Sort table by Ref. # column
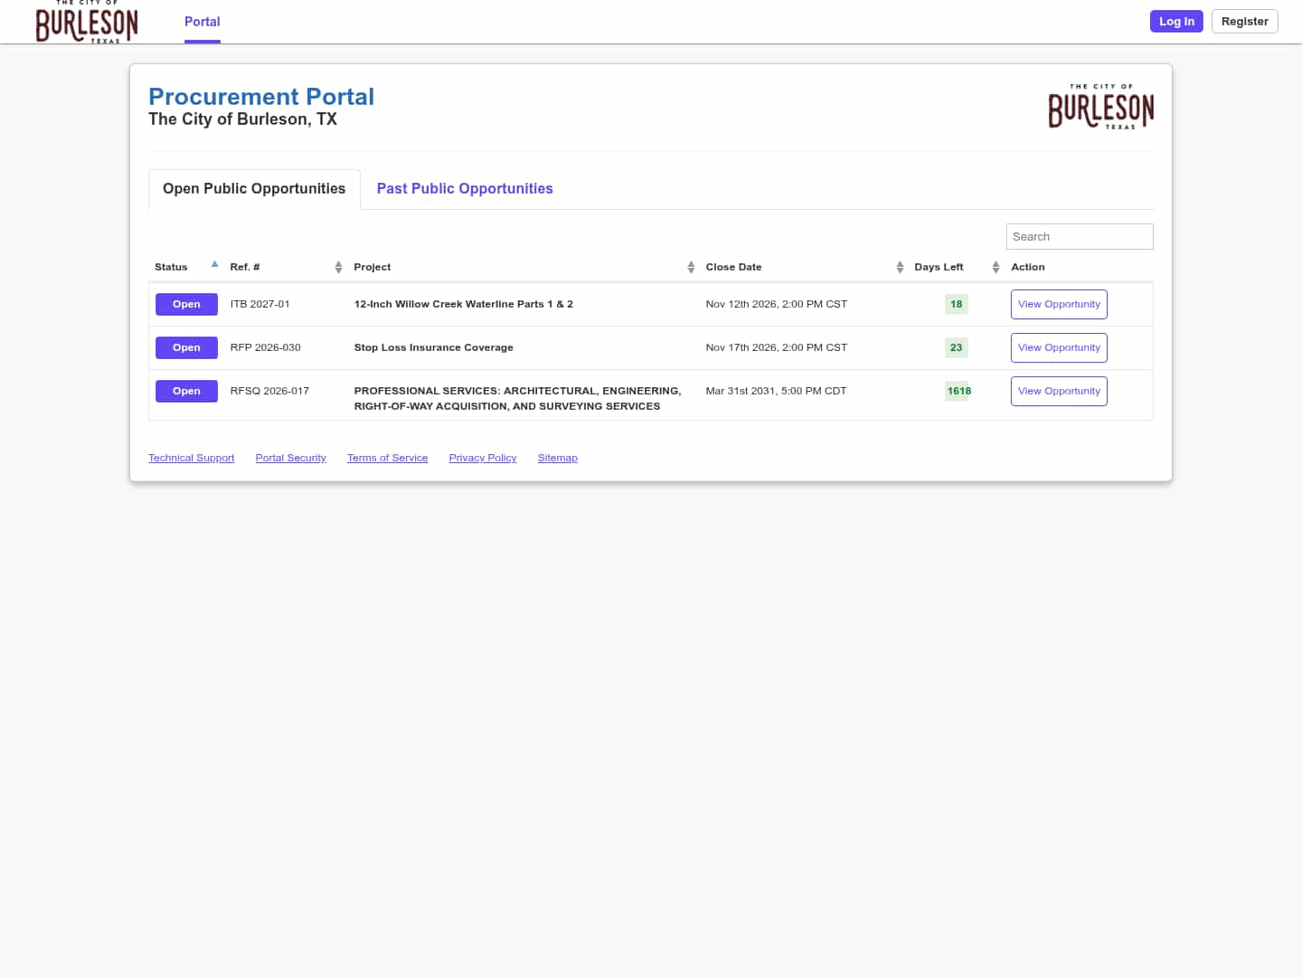Image resolution: width=1302 pixels, height=977 pixels. [338, 267]
